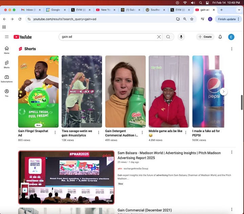Go to the YouTube logo home link
Viewport: 244px width, 214px height.
(23, 37)
